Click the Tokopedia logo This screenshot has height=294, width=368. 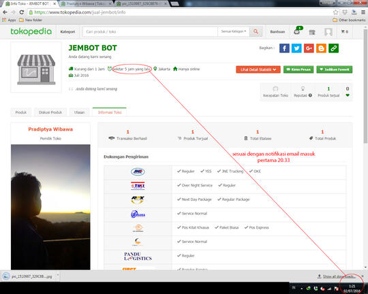[x=31, y=31]
